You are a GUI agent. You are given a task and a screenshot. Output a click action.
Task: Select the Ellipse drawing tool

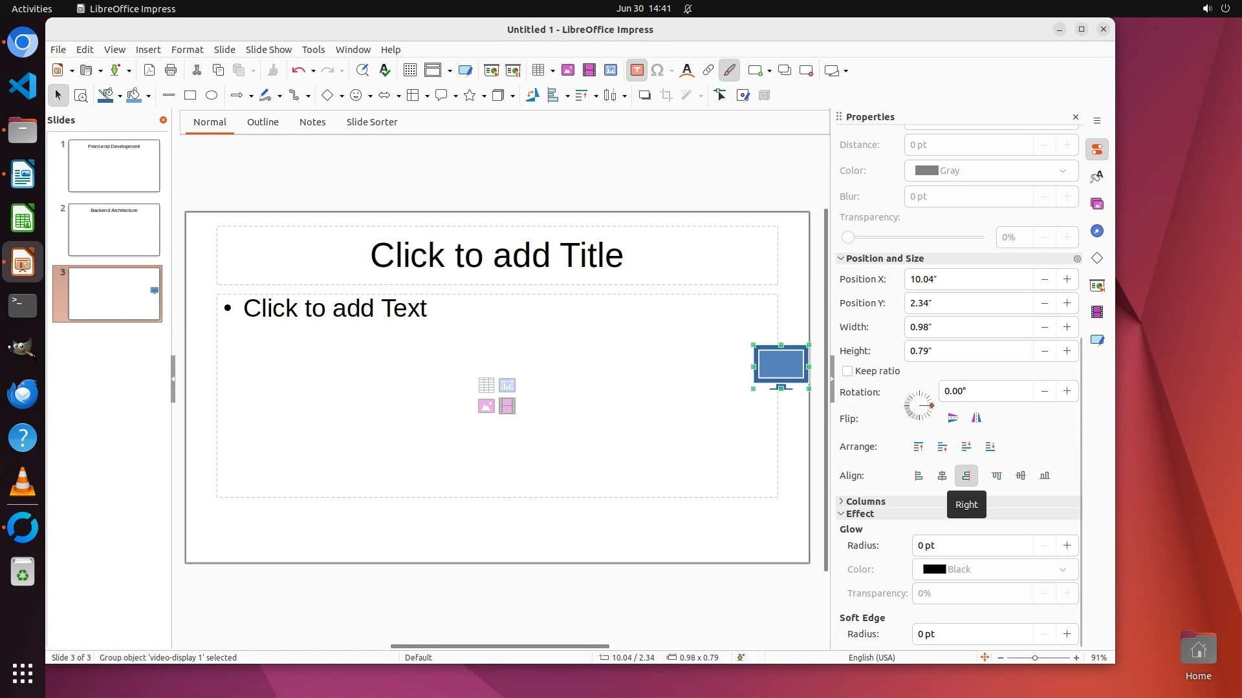point(212,96)
